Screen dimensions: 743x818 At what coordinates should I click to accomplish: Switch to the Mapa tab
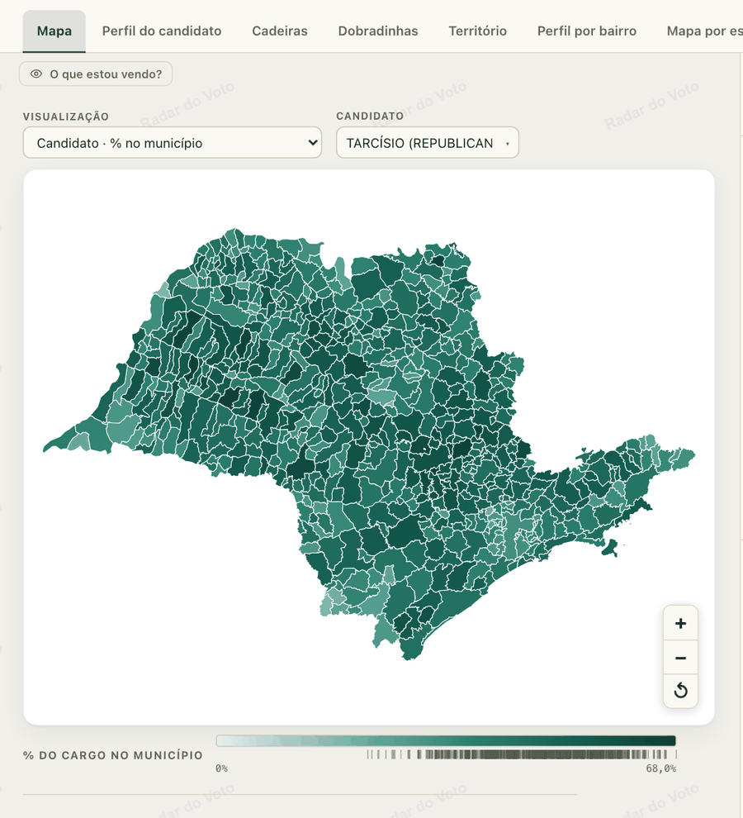[54, 31]
